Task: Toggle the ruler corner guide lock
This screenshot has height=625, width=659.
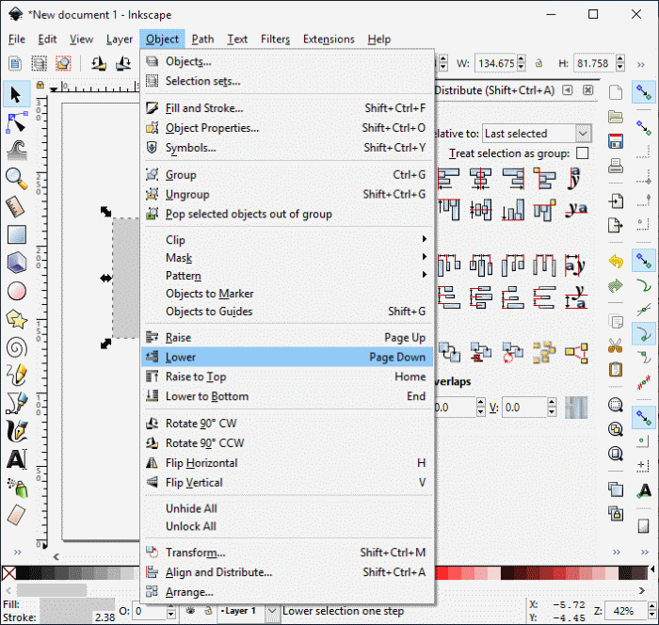Action: pyautogui.click(x=40, y=86)
